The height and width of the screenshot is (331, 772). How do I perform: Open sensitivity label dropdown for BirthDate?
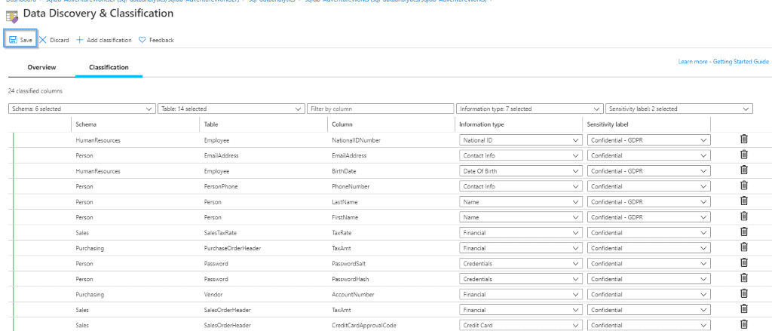point(649,171)
